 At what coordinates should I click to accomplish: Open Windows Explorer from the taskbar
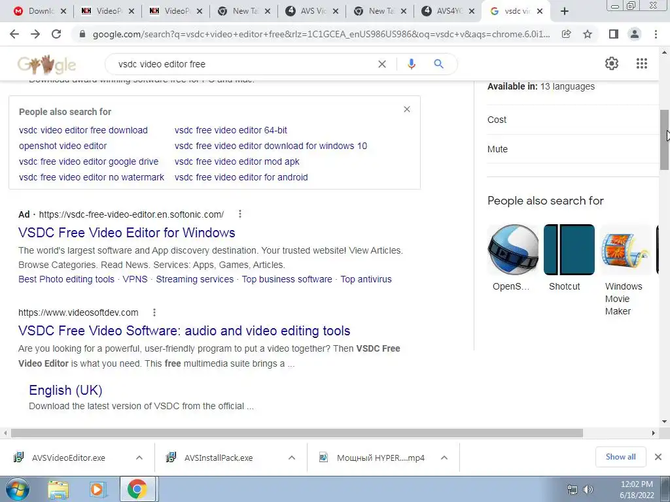(58, 490)
